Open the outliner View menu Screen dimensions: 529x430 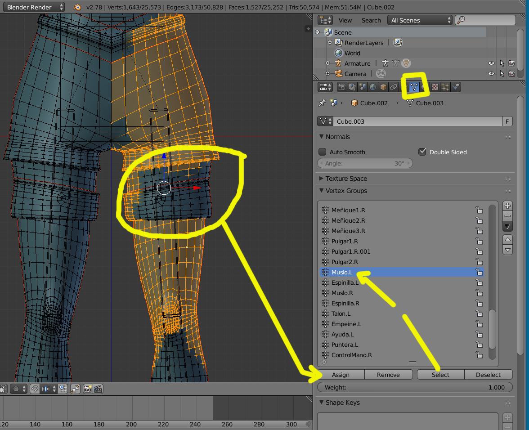pyautogui.click(x=345, y=20)
